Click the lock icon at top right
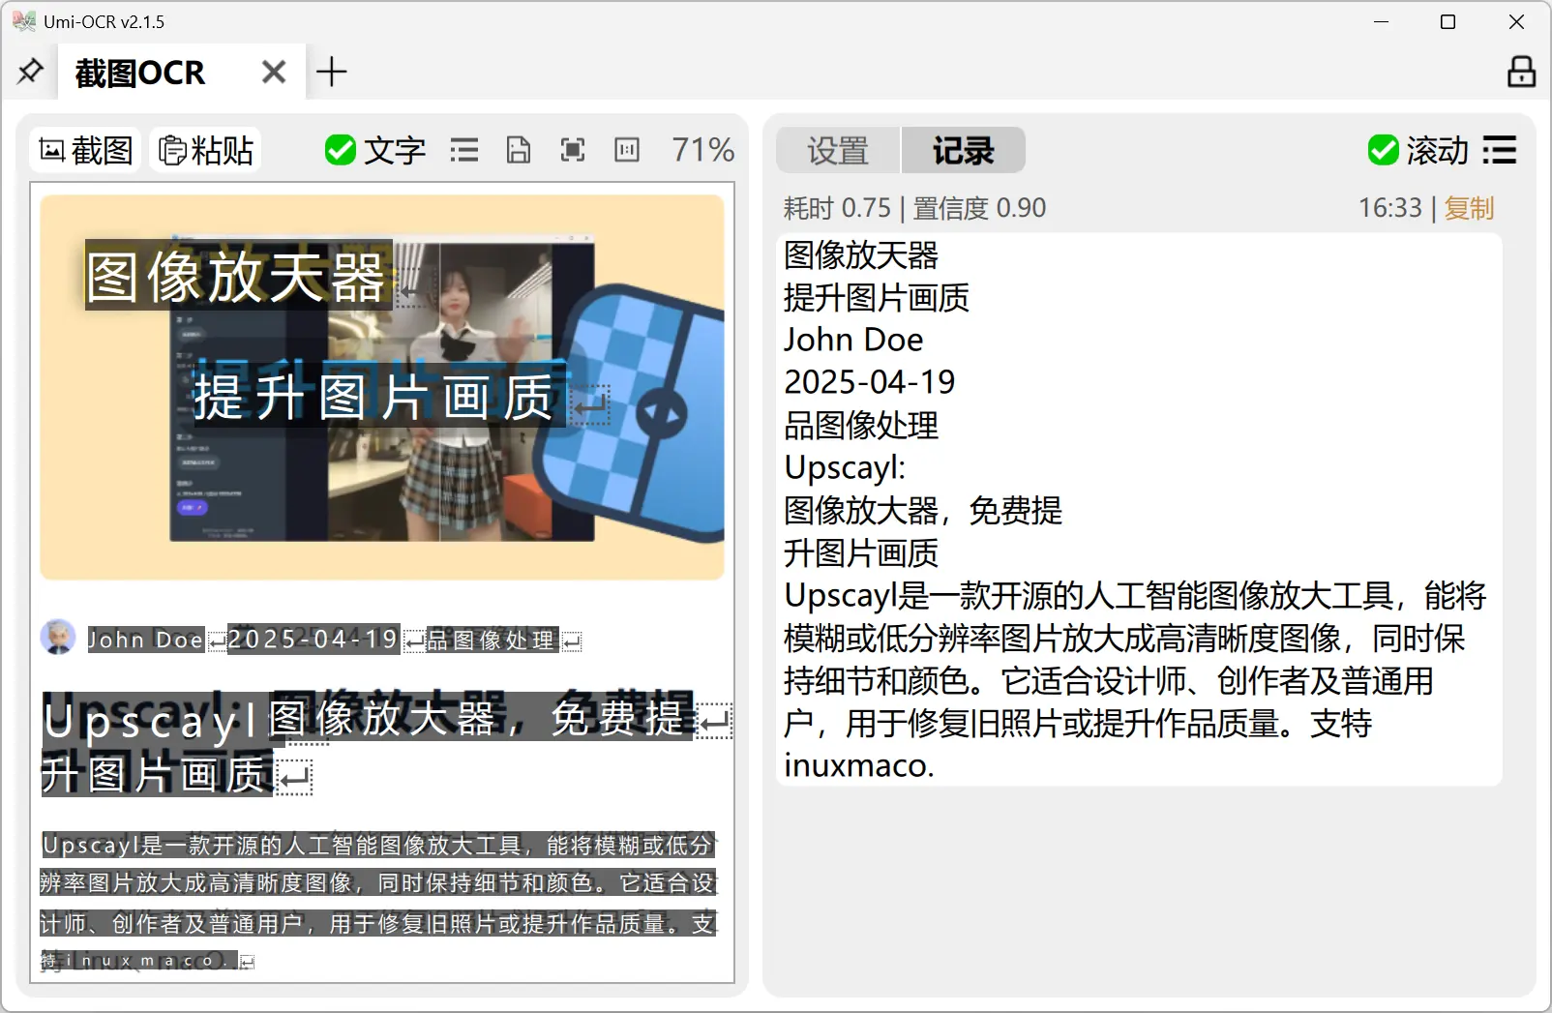The height and width of the screenshot is (1013, 1552). coord(1521,72)
